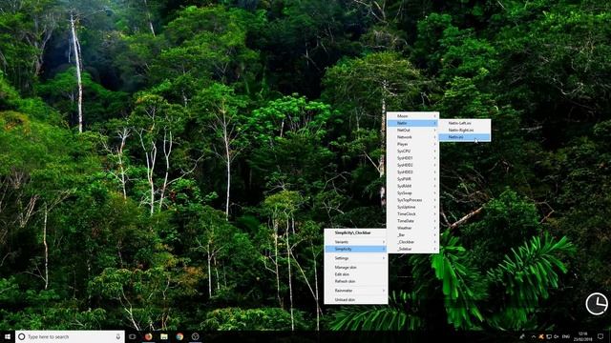Show hidden system tray icons chevron
Image resolution: width=611 pixels, height=343 pixels.
pos(534,336)
